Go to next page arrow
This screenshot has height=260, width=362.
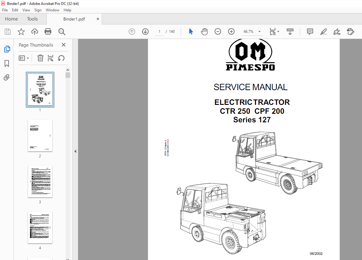(x=145, y=32)
